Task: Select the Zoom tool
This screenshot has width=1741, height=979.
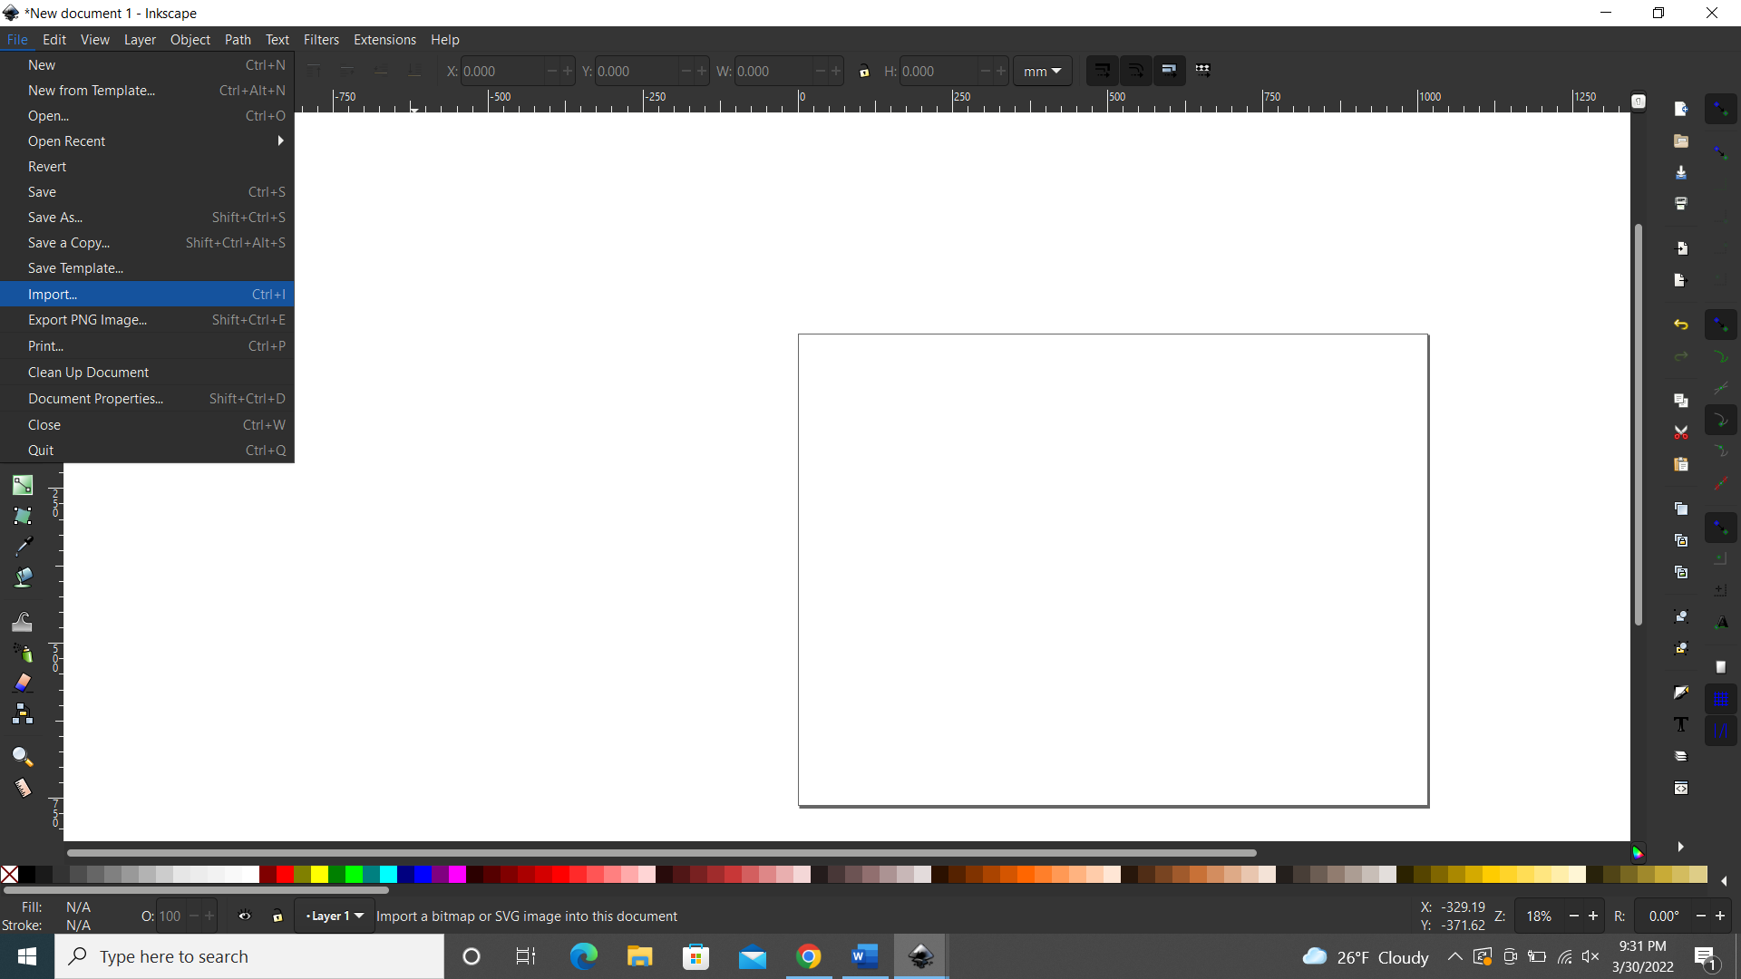Action: [23, 757]
